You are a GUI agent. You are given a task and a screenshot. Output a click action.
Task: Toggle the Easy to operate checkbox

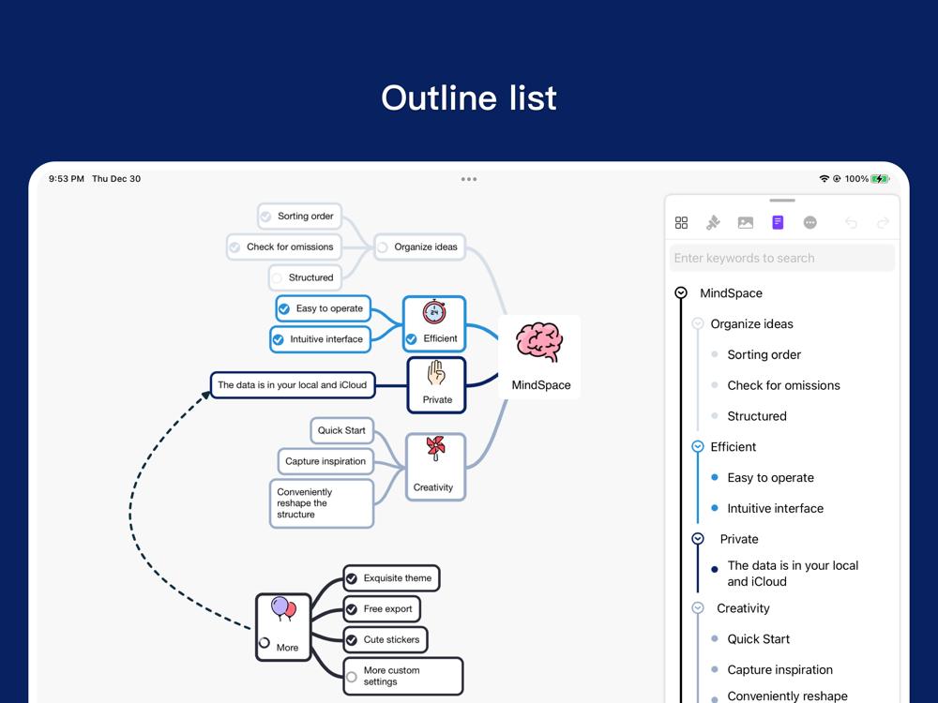click(x=285, y=308)
